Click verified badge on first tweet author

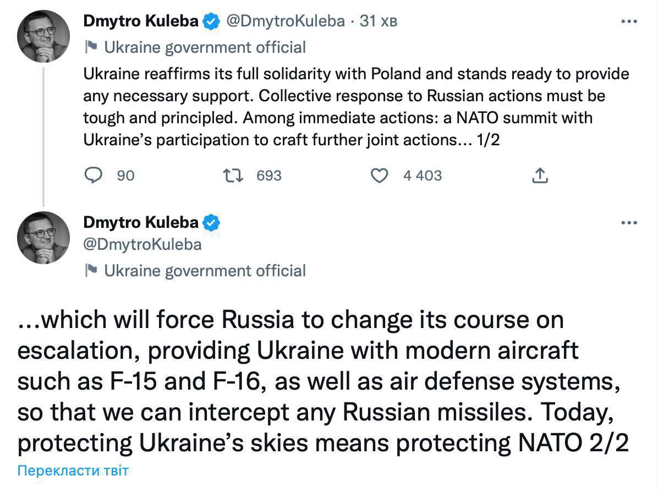click(212, 22)
